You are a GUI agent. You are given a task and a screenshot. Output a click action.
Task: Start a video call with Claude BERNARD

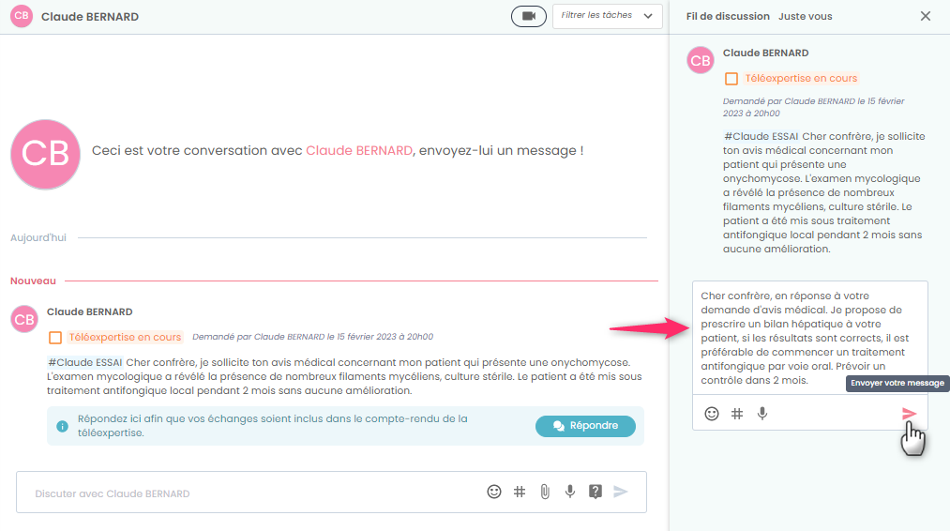(529, 16)
